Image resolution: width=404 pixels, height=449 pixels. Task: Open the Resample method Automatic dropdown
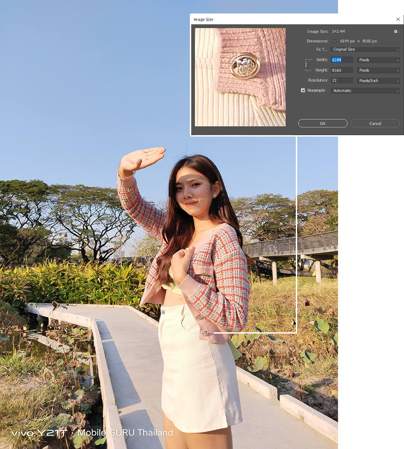click(x=365, y=91)
